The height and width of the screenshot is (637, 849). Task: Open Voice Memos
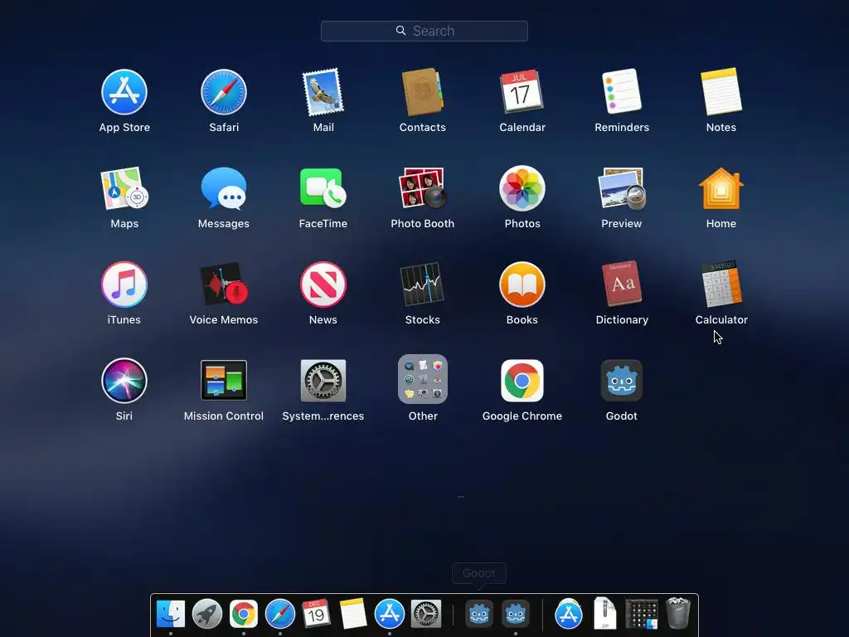pyautogui.click(x=224, y=284)
